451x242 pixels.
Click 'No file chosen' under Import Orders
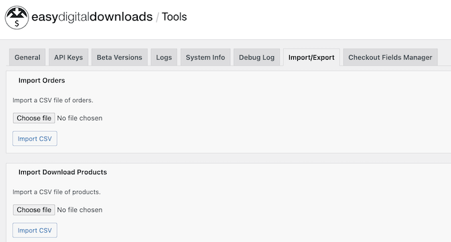coord(80,118)
